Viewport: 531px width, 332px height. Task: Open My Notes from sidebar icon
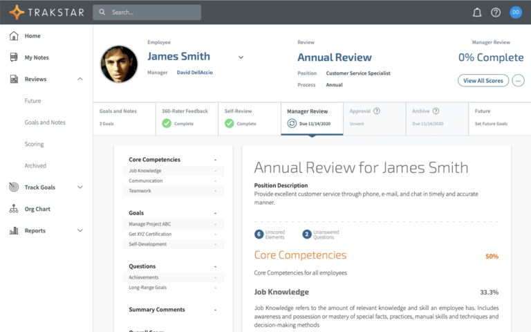[x=14, y=57]
